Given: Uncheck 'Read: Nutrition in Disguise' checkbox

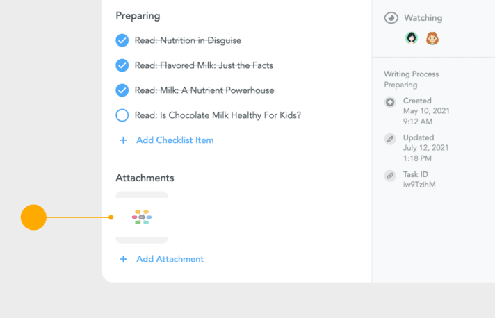Looking at the screenshot, I should tap(122, 40).
